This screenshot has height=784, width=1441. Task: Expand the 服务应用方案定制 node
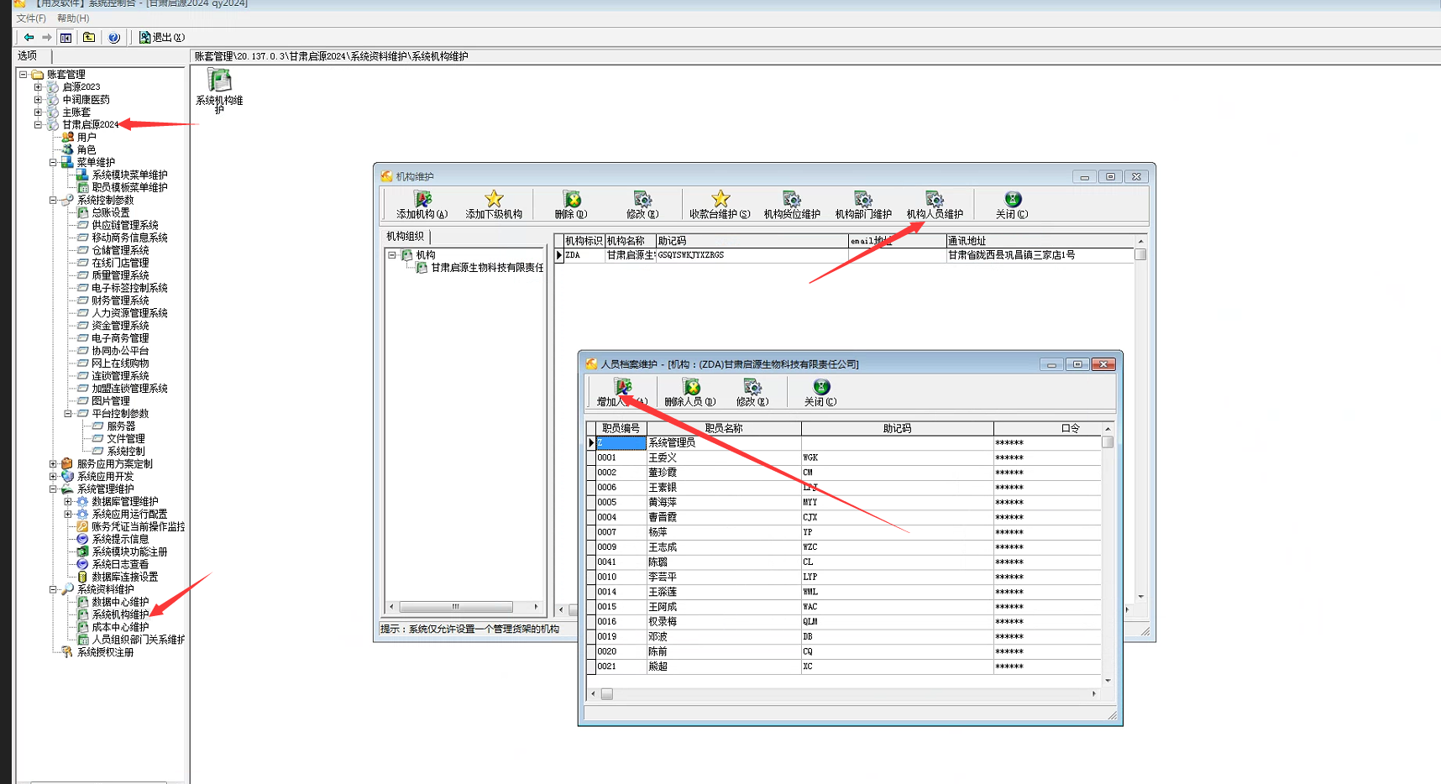(x=53, y=464)
